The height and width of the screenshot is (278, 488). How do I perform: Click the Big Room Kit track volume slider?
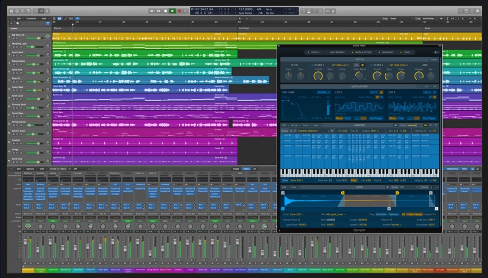[x=34, y=38]
